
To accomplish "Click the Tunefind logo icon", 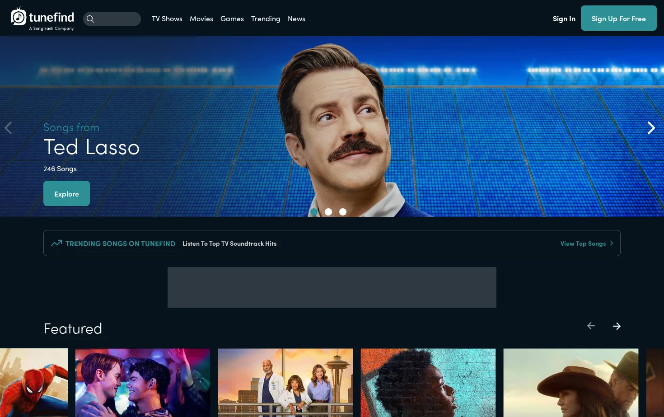I will [19, 16].
